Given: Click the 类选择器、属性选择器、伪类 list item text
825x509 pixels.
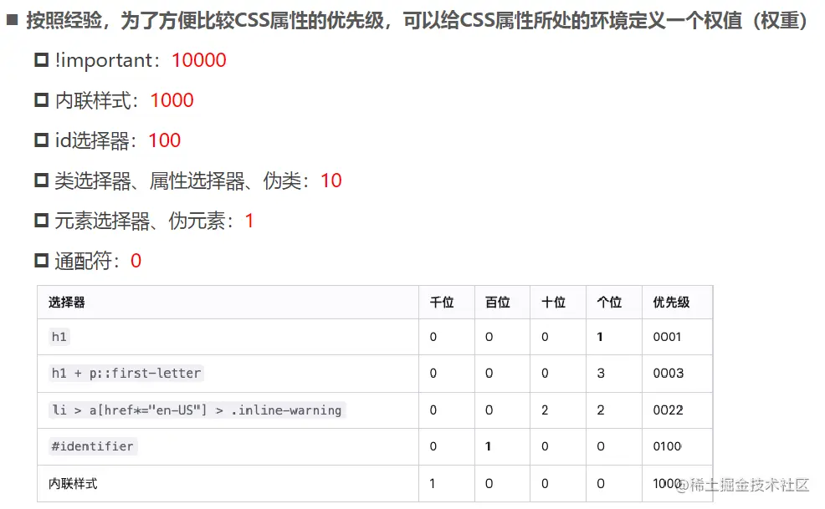Looking at the screenshot, I should coord(197,181).
